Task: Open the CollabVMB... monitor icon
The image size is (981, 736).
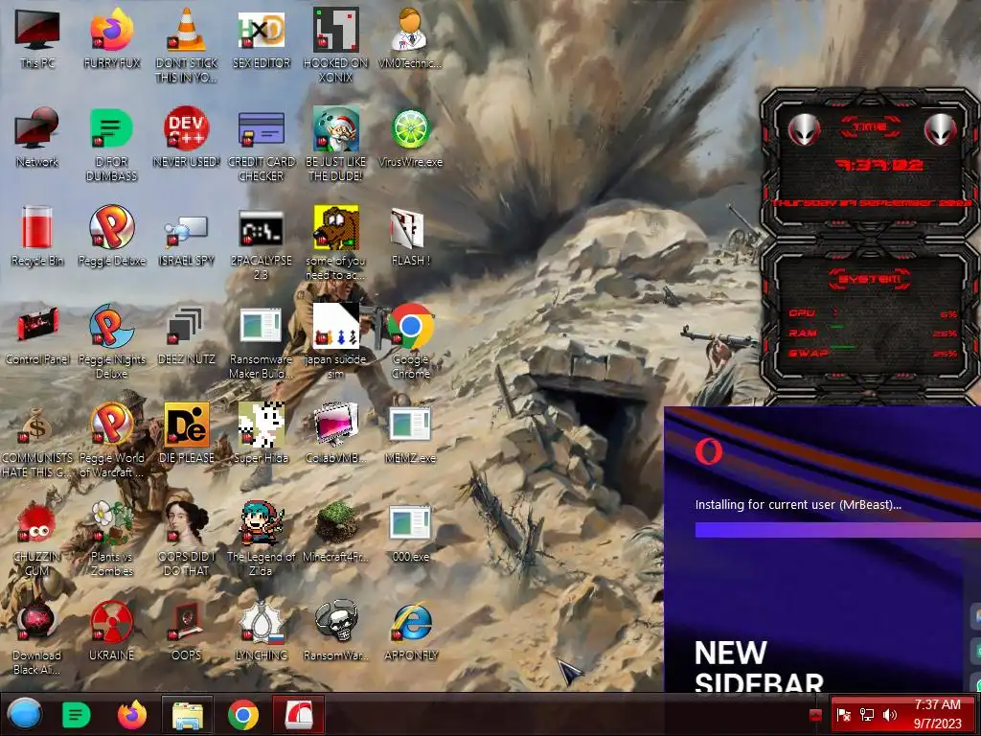Action: tap(336, 434)
